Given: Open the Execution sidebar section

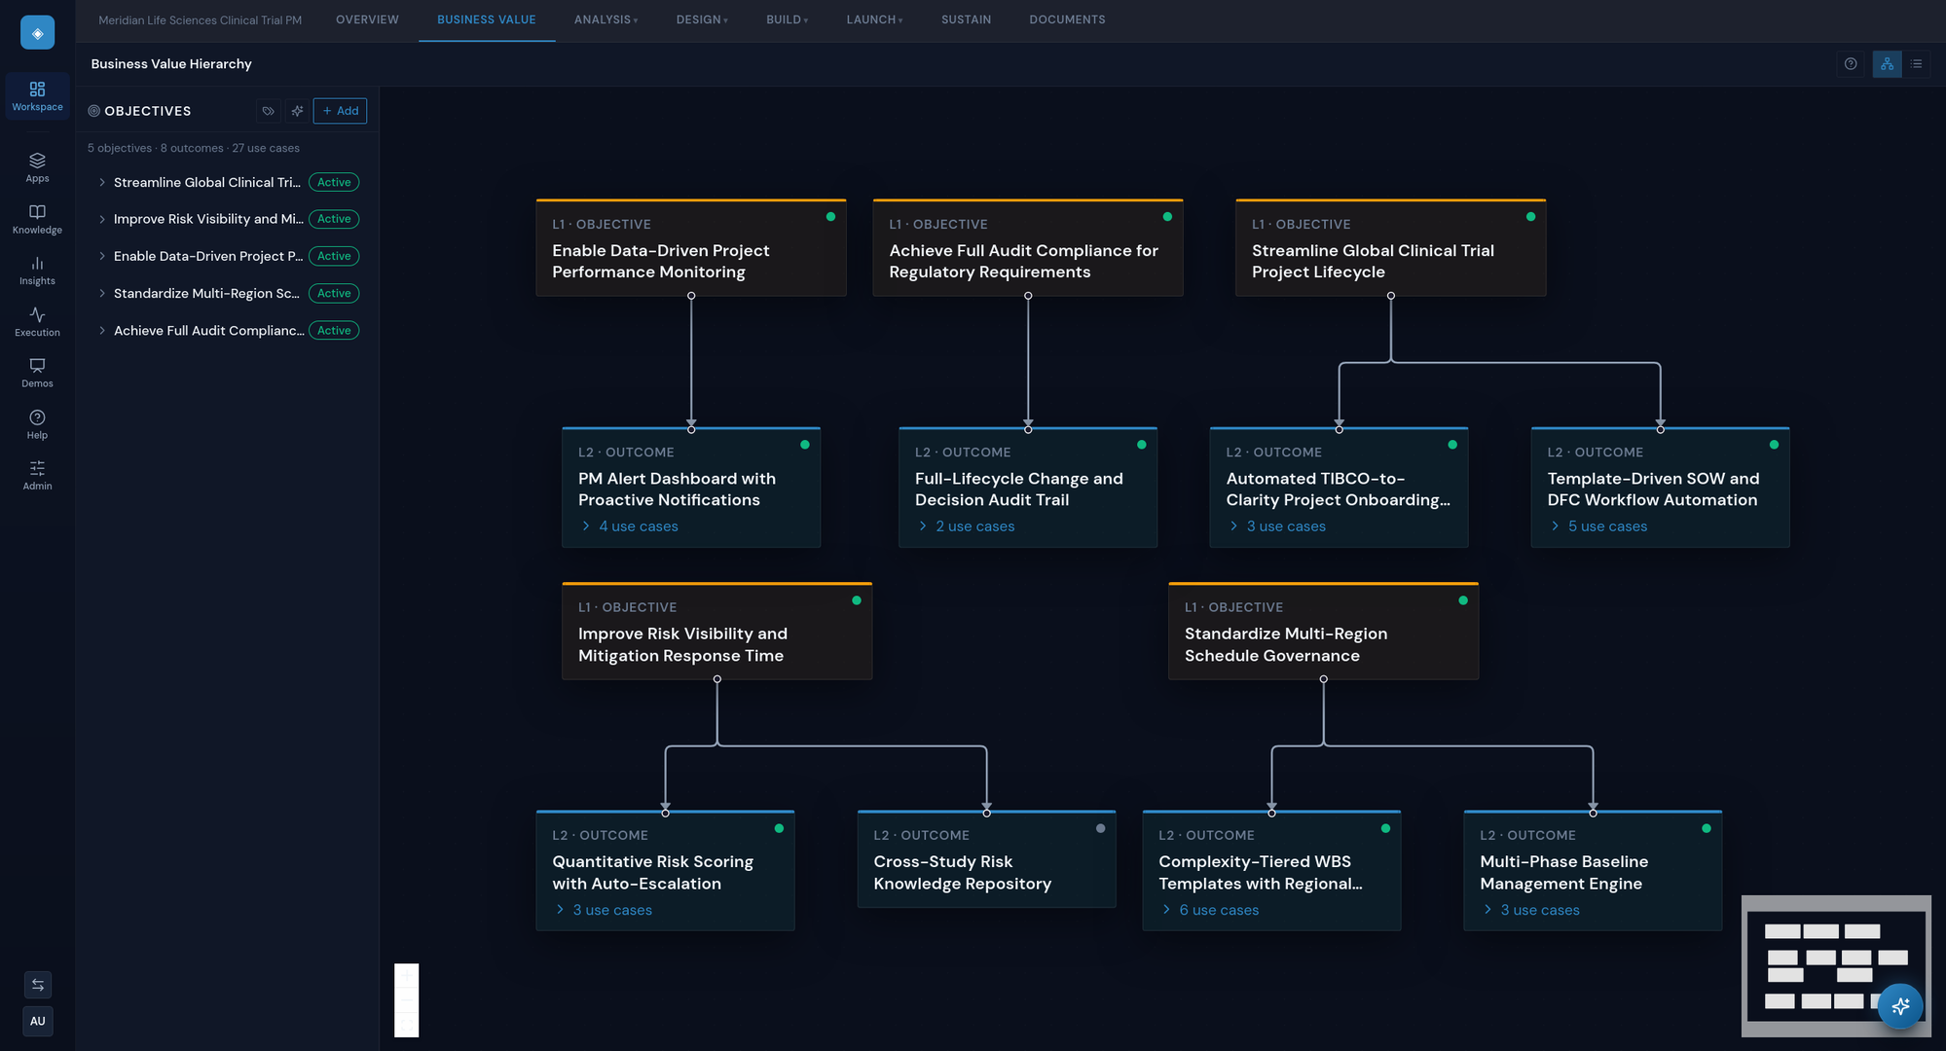Looking at the screenshot, I should (x=37, y=322).
